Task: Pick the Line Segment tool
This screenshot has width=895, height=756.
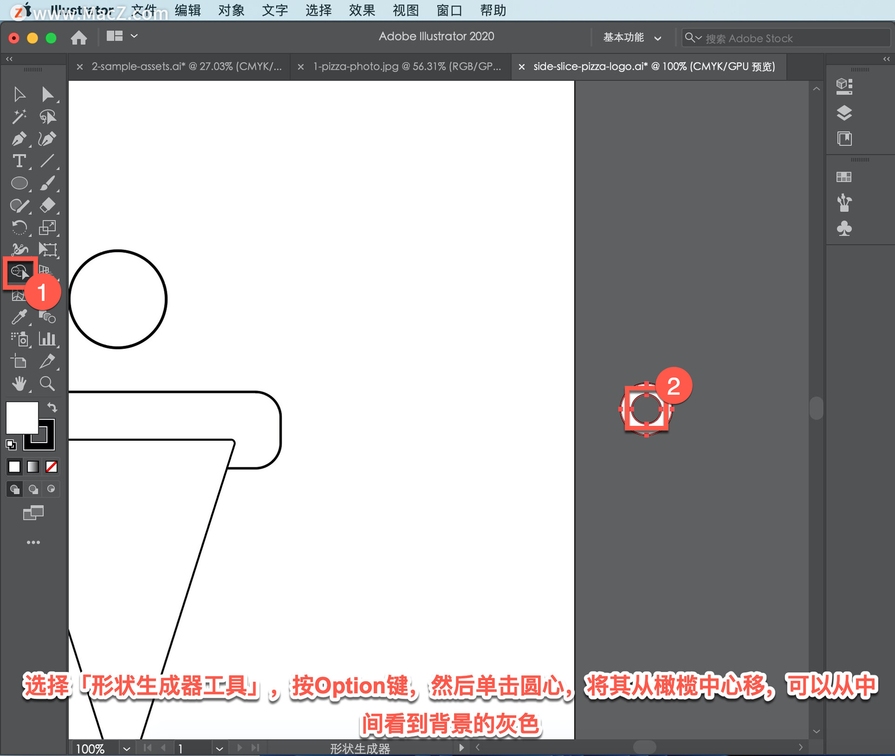Action: (x=47, y=161)
